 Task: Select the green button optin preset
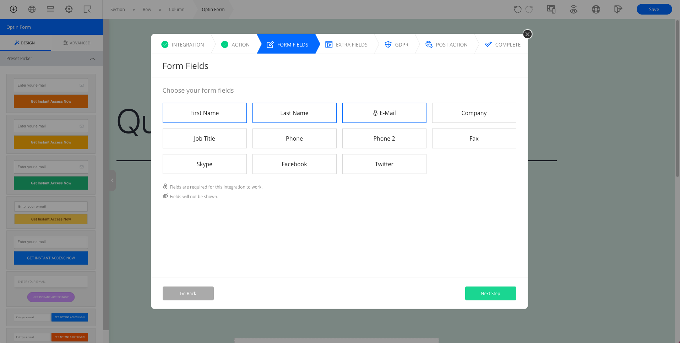click(51, 175)
